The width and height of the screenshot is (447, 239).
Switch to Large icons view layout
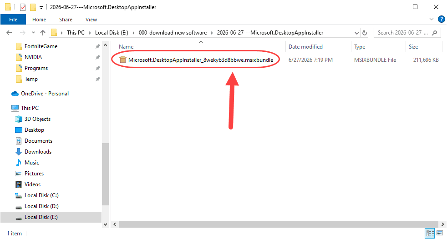tap(440, 233)
